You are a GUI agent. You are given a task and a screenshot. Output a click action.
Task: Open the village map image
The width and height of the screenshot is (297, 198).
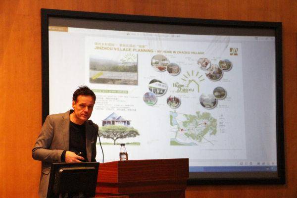point(194,128)
